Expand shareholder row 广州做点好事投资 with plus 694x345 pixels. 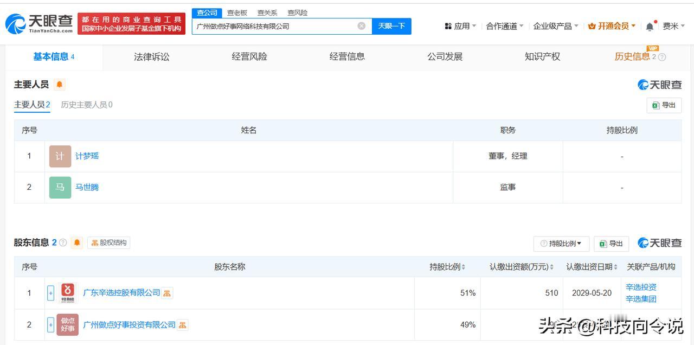pyautogui.click(x=51, y=324)
